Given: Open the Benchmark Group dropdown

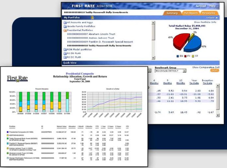Looking at the screenshot, I should [x=170, y=71].
